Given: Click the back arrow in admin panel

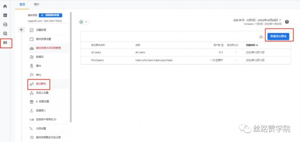Looking at the screenshot, I should 22,30.
